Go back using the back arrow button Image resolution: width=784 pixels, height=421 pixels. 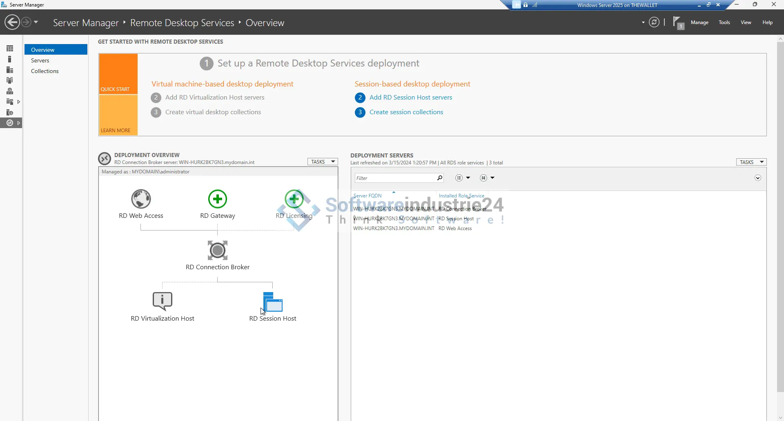pyautogui.click(x=12, y=22)
